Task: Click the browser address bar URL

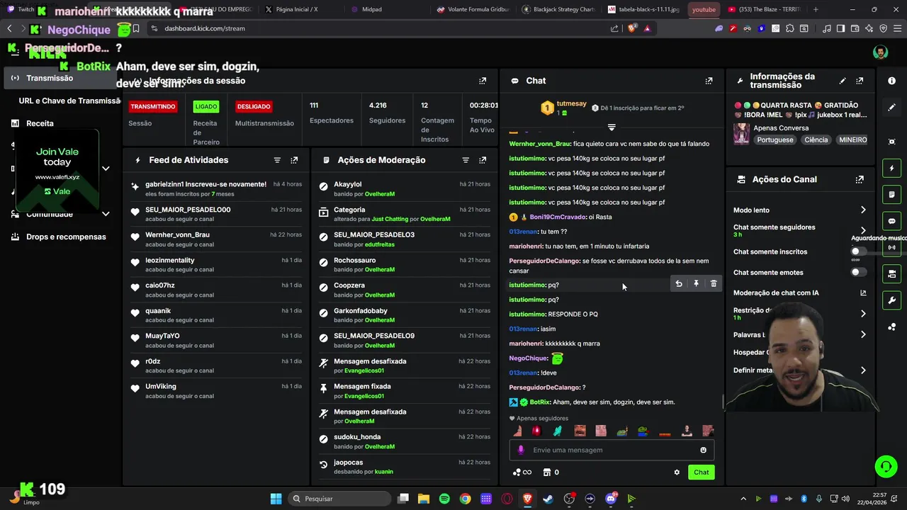Action: point(205,28)
